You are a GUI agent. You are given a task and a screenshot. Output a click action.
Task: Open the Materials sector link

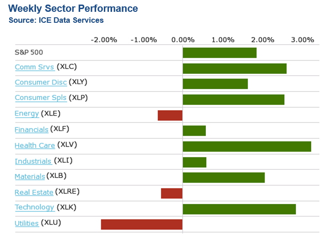(x=30, y=177)
